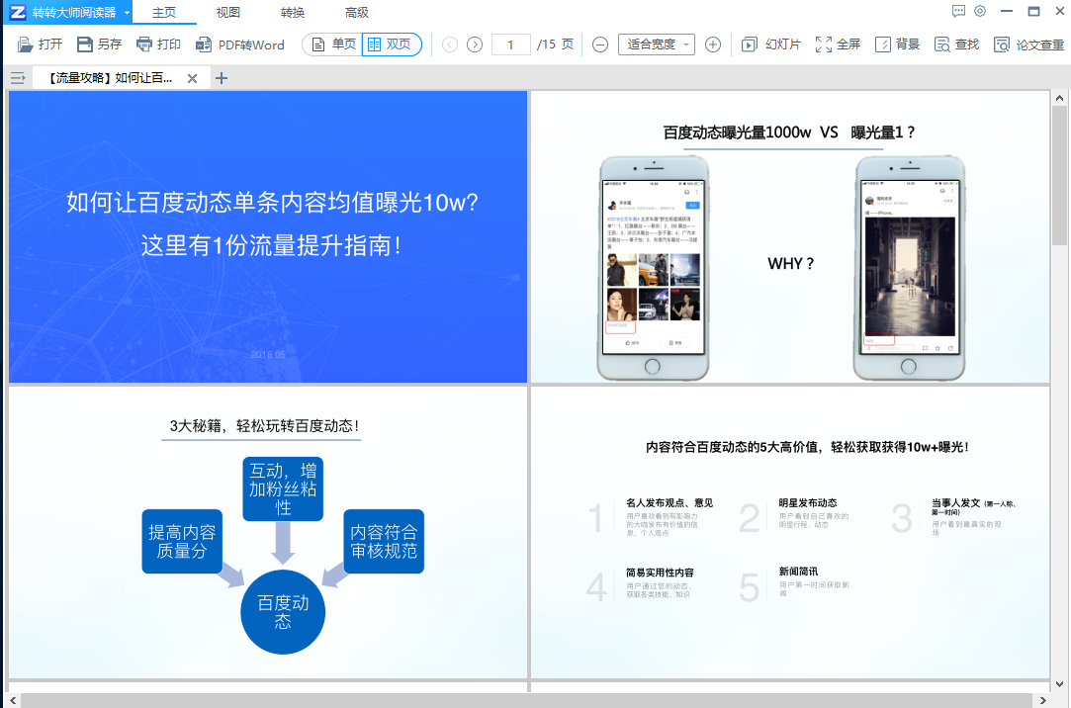Click the horizontal scrollbar right arrow
The height and width of the screenshot is (708, 1071).
click(1042, 700)
